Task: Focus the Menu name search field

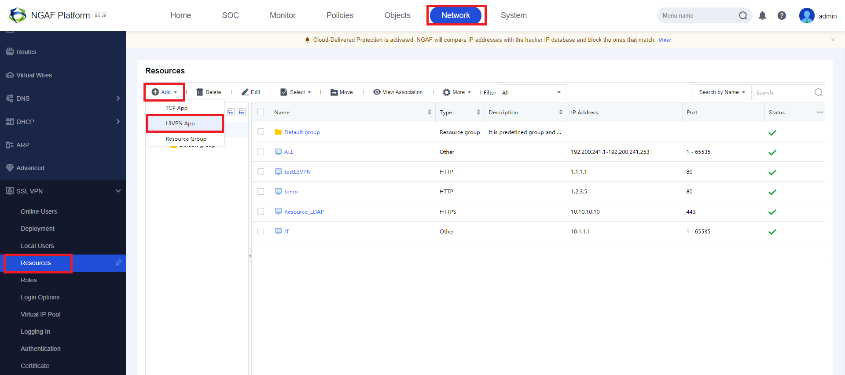Action: pos(699,16)
